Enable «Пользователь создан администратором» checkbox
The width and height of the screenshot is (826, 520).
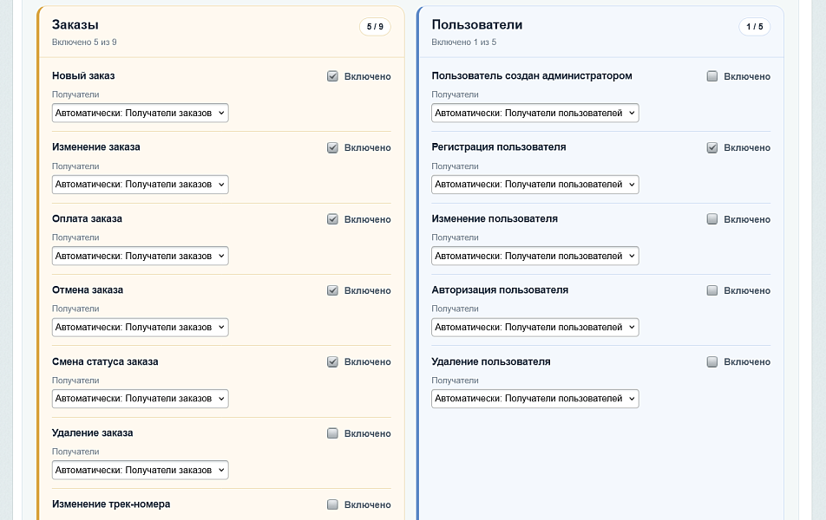712,76
